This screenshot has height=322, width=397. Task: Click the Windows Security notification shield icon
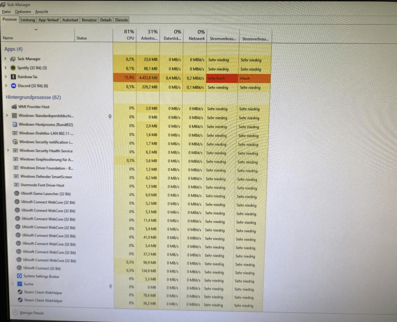15,142
